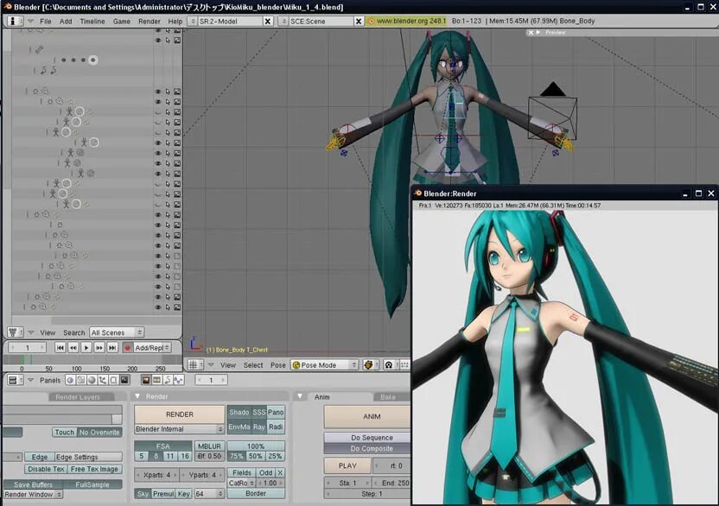The image size is (719, 506).
Task: Toggle the SSS render option
Action: click(259, 412)
